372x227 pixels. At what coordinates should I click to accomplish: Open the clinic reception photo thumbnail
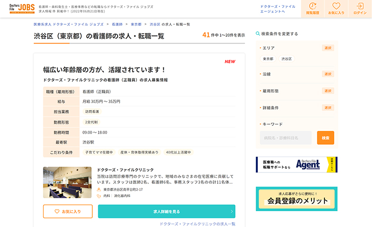point(67,182)
